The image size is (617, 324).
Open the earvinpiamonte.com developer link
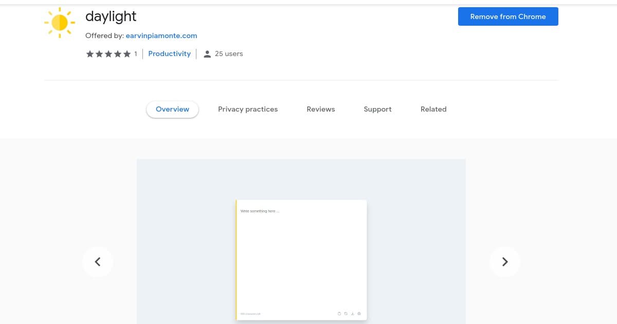tap(161, 35)
